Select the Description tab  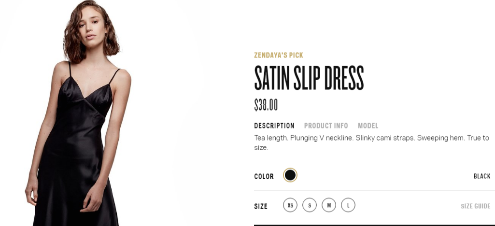coord(274,126)
